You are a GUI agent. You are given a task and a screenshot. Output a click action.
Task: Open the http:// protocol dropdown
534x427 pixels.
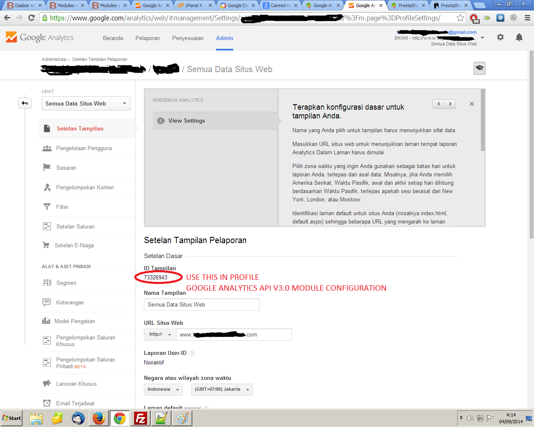(160, 334)
